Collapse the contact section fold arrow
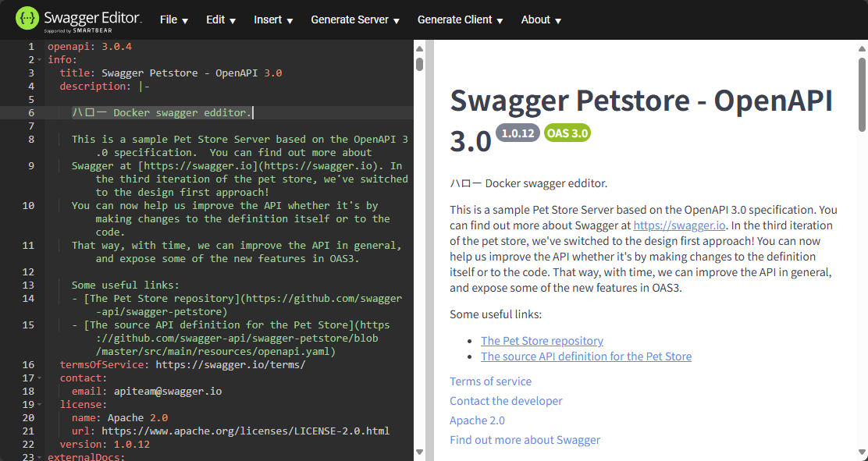868x461 pixels. [38, 378]
